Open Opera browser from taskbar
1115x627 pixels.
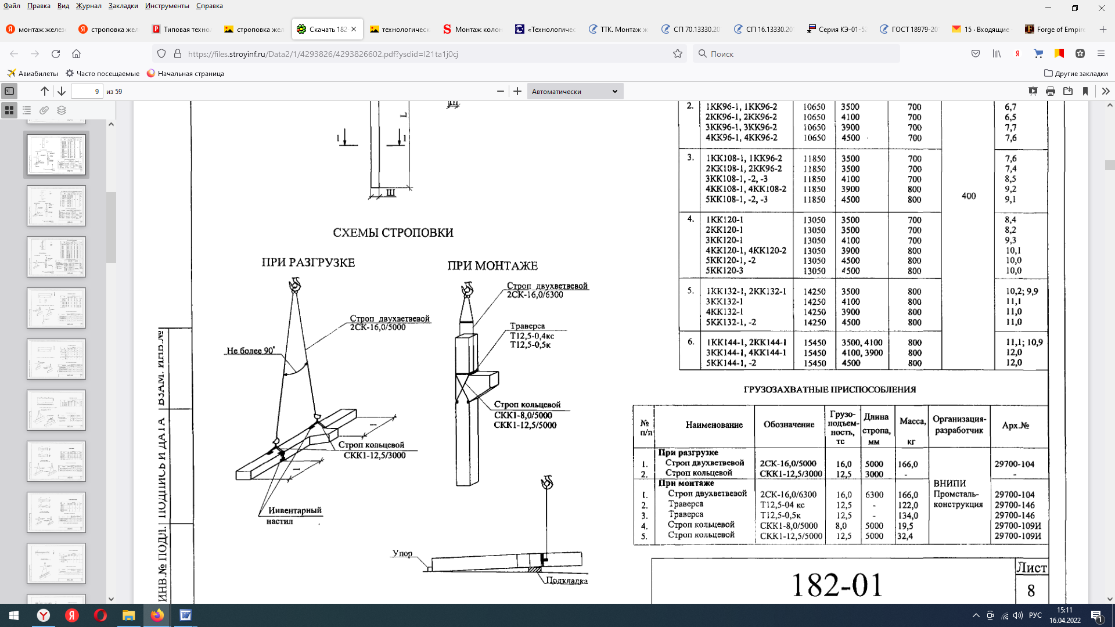coord(100,615)
